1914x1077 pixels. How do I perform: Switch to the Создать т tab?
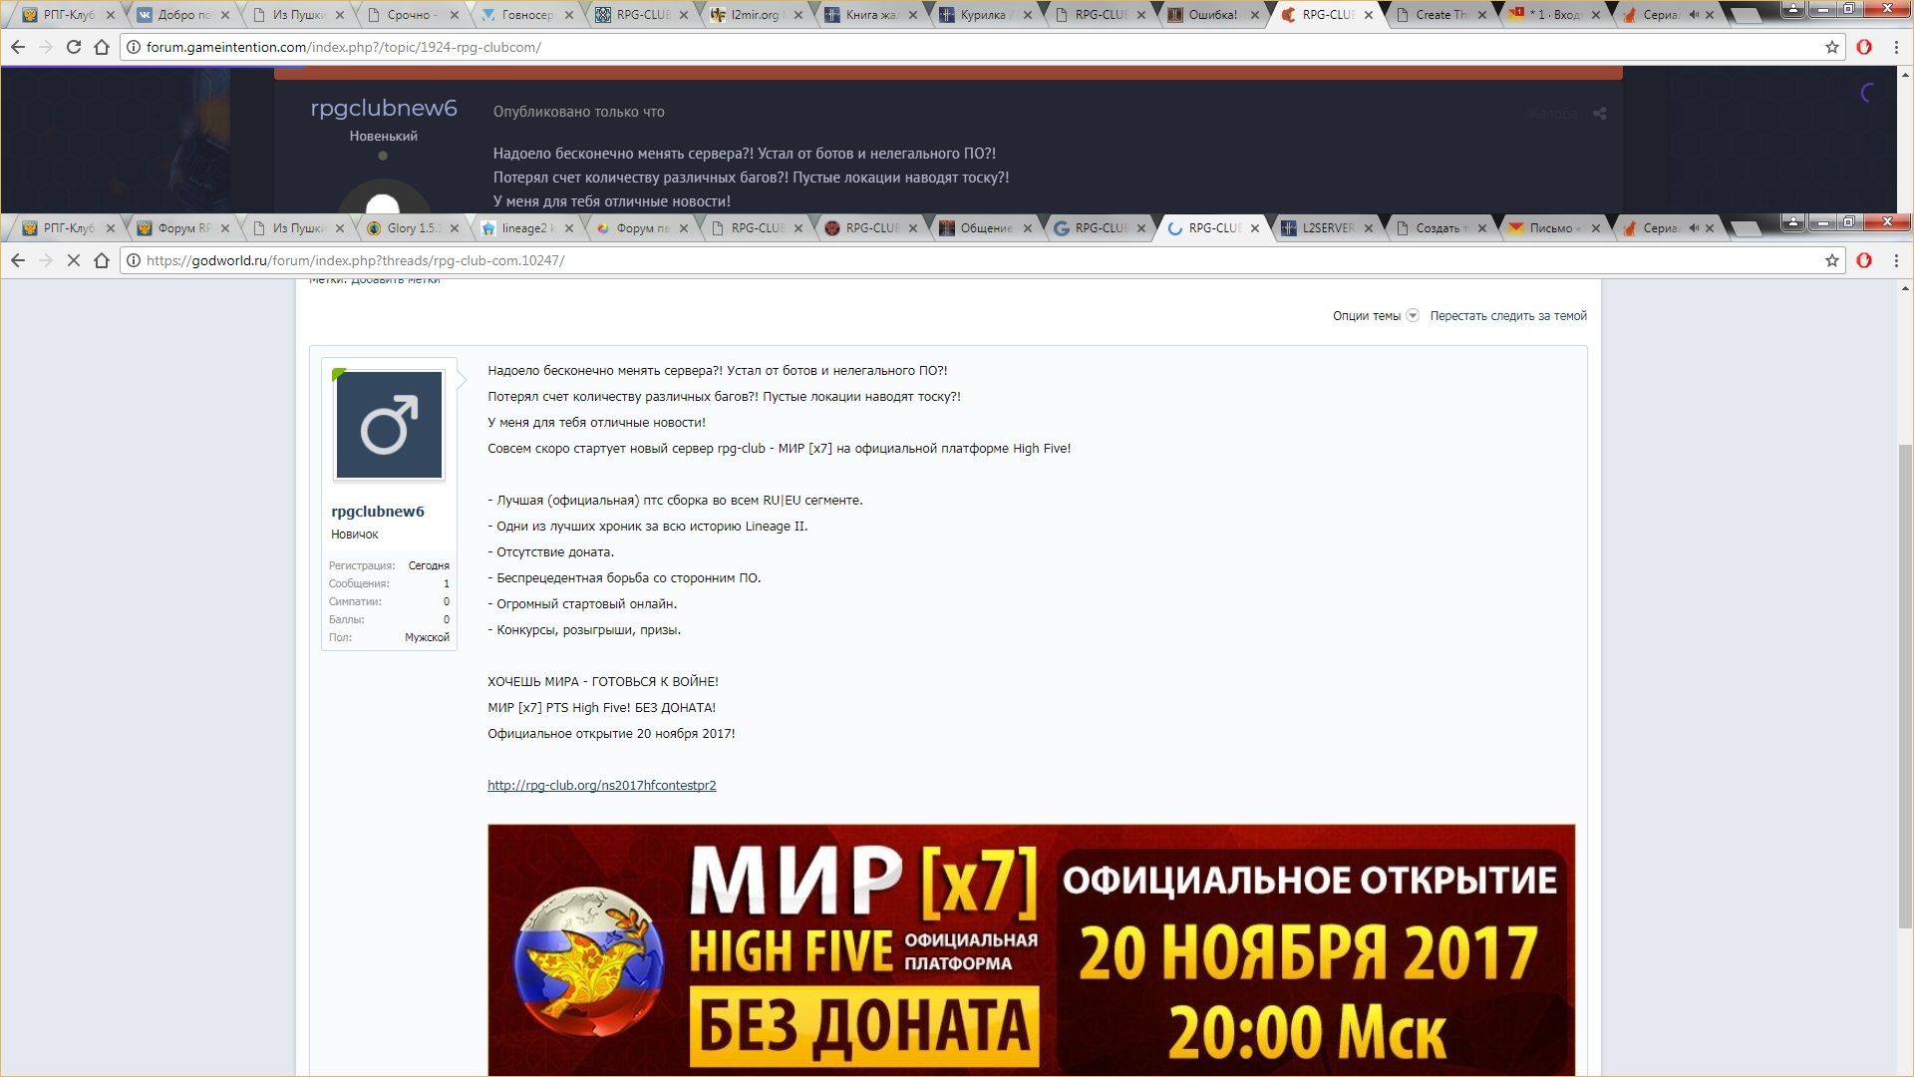pos(1441,228)
